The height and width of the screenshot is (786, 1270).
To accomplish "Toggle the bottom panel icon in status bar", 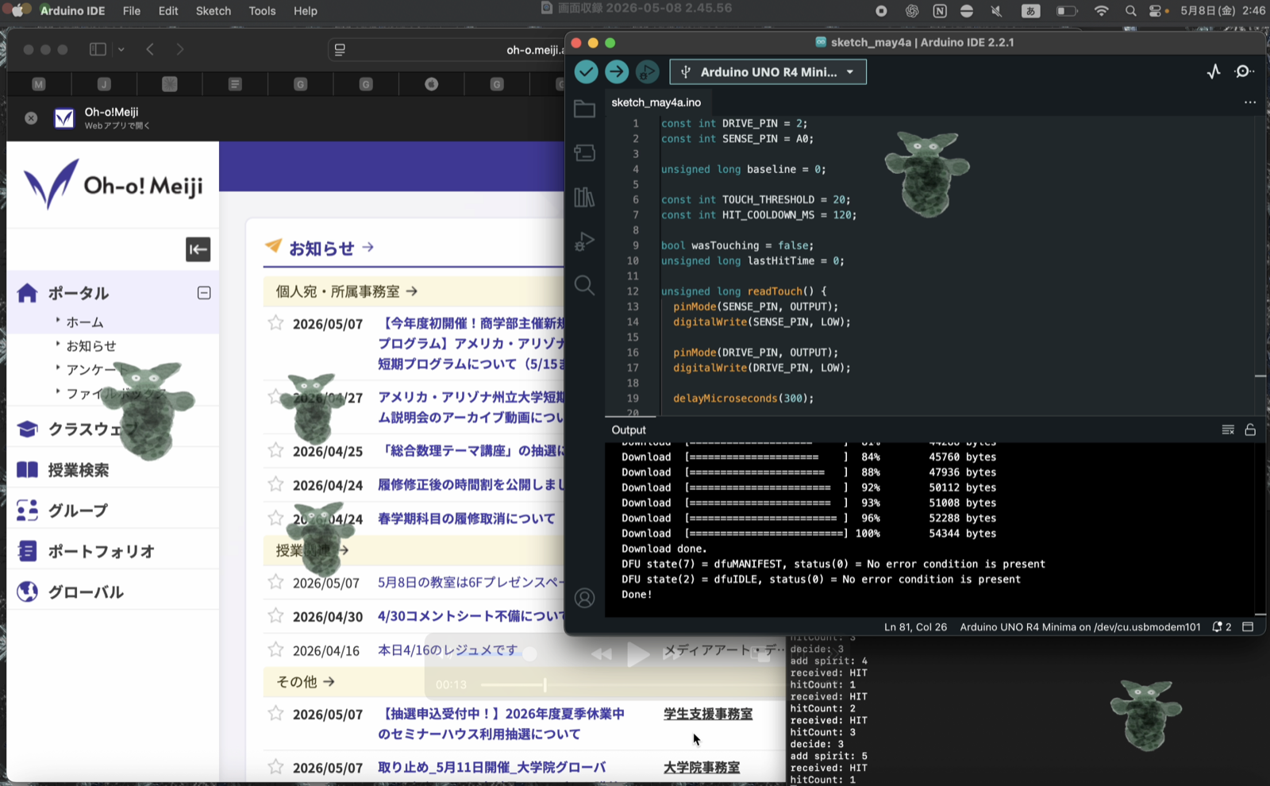I will (1248, 626).
